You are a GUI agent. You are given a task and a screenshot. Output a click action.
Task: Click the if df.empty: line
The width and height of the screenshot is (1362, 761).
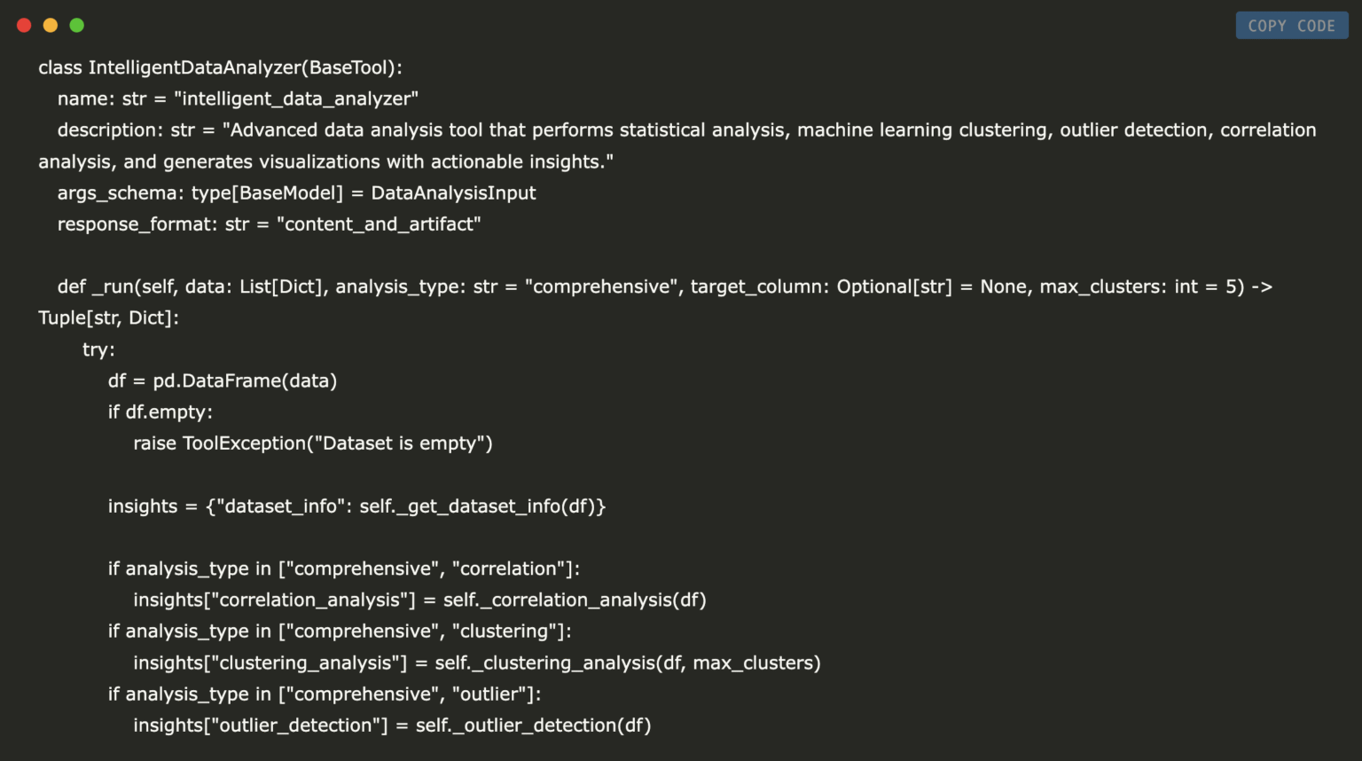click(160, 412)
